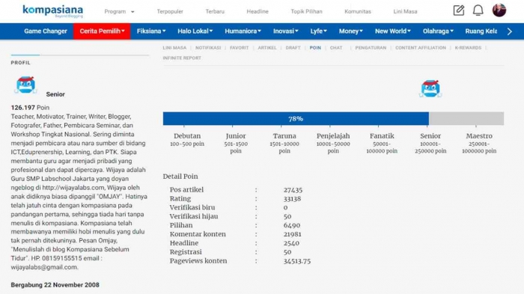The height and width of the screenshot is (294, 524).
Task: Switch to the CHAT tab
Action: click(336, 48)
